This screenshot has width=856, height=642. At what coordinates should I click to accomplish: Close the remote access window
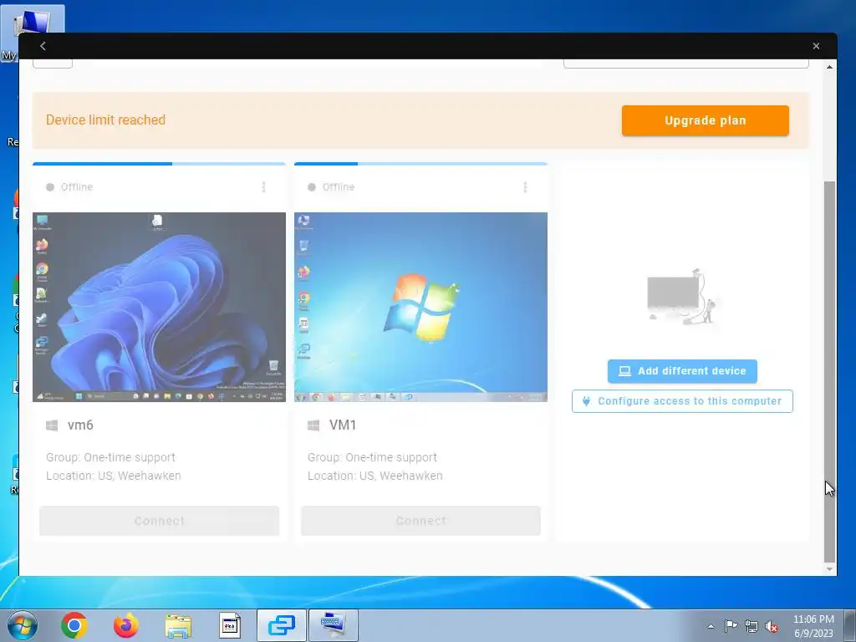[816, 47]
